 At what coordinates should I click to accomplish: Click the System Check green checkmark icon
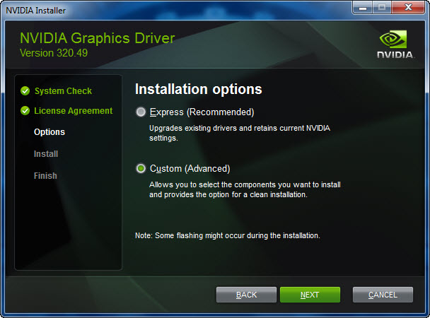(x=25, y=91)
